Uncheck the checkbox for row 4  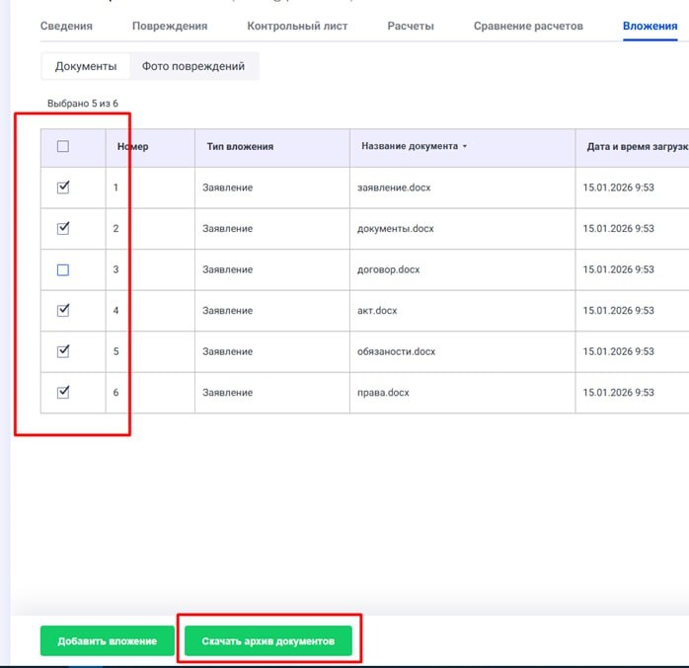click(63, 310)
